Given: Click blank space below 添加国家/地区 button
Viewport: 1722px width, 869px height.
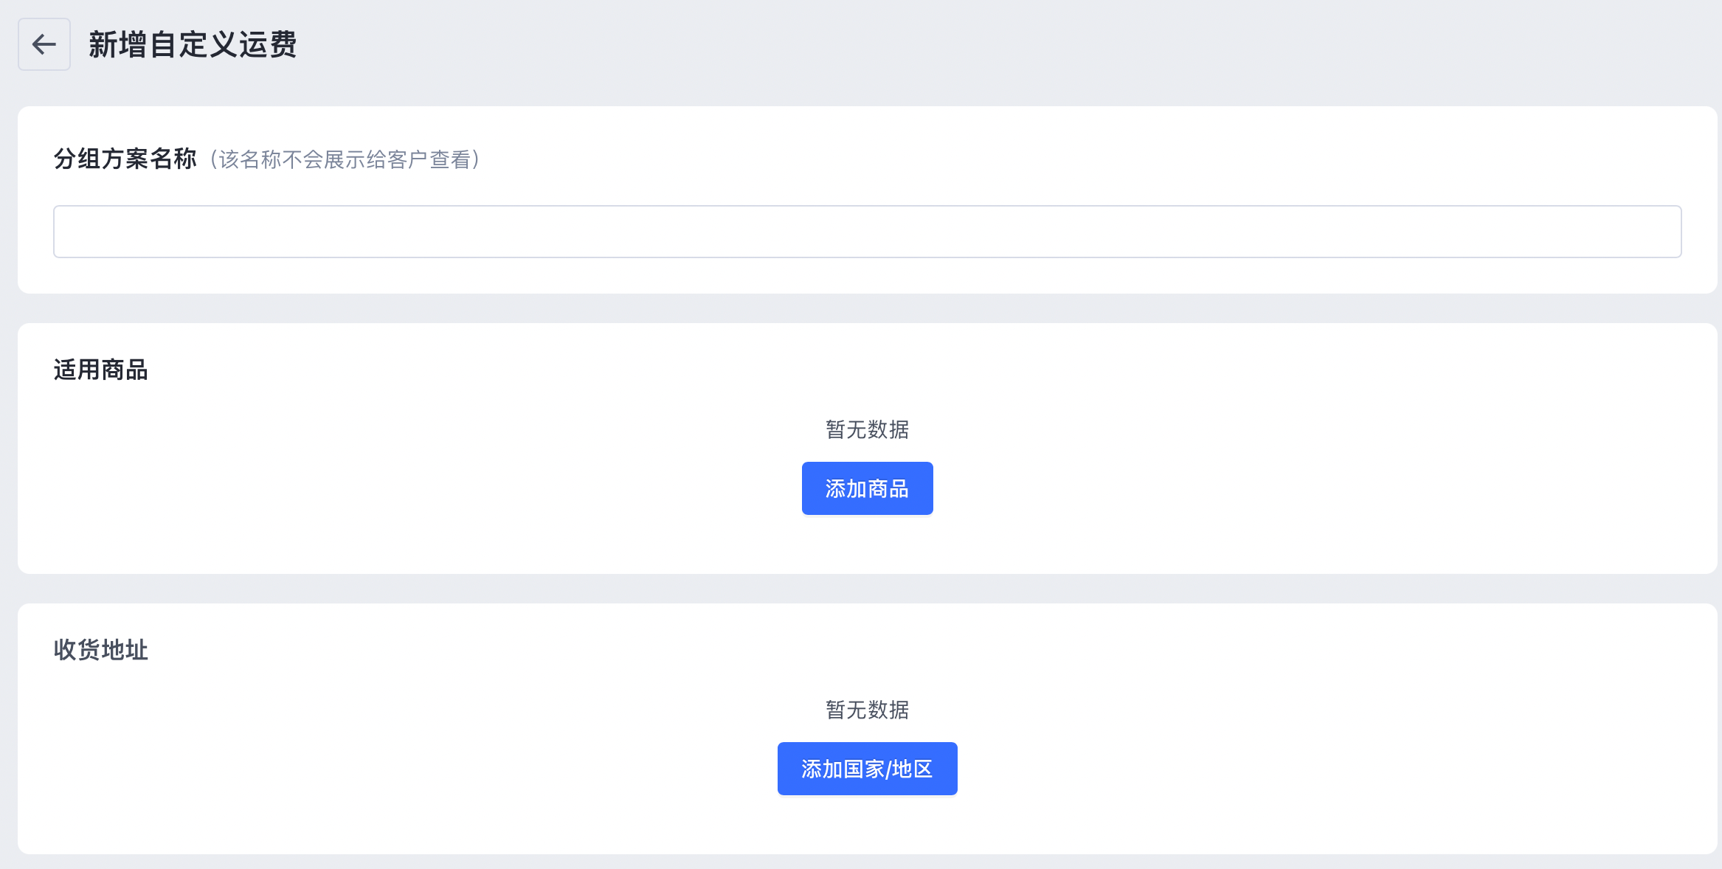Looking at the screenshot, I should pyautogui.click(x=867, y=825).
